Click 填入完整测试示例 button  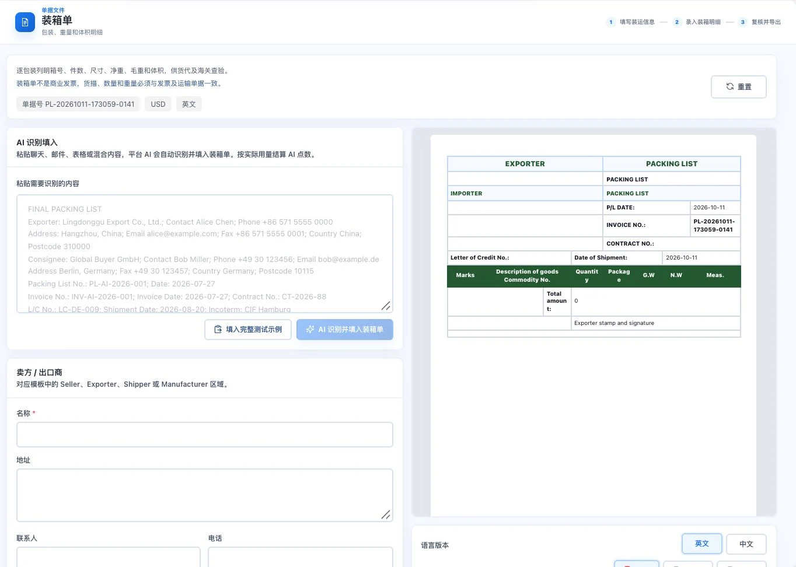pos(248,329)
